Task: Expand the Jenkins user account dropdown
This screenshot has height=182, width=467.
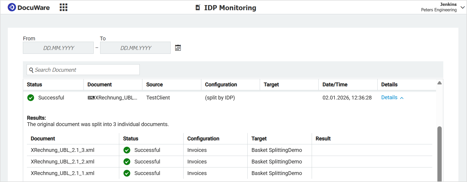Action: point(462,8)
